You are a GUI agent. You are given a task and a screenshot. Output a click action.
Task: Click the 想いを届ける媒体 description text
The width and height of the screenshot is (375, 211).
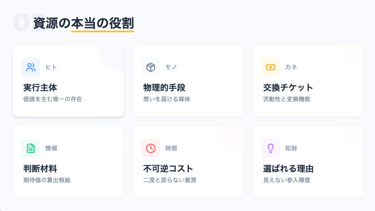pos(167,99)
